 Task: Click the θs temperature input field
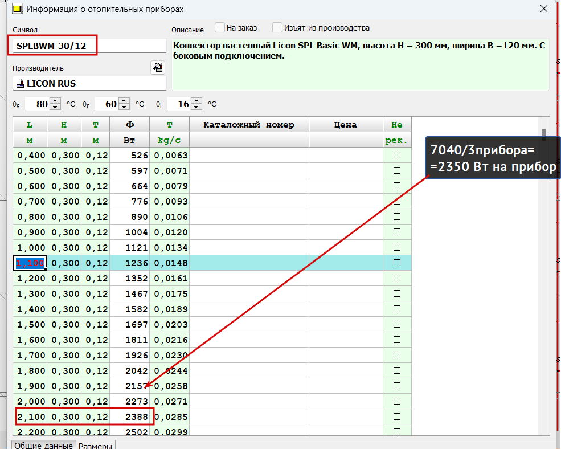click(37, 104)
